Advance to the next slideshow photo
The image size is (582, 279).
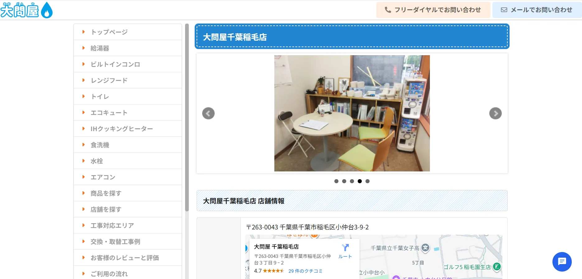[495, 113]
